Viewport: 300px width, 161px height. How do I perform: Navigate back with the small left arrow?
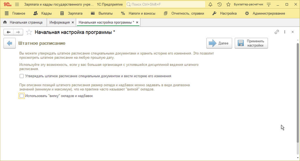[x=9, y=32]
